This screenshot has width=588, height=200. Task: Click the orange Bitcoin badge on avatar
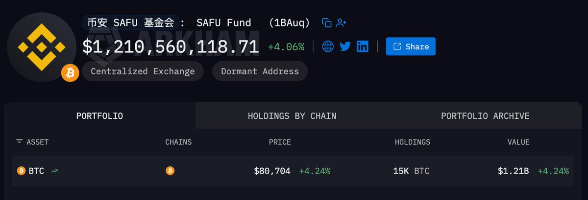(70, 73)
